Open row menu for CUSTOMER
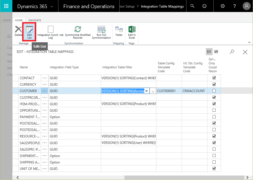The width and height of the screenshot is (253, 180). coord(45,91)
